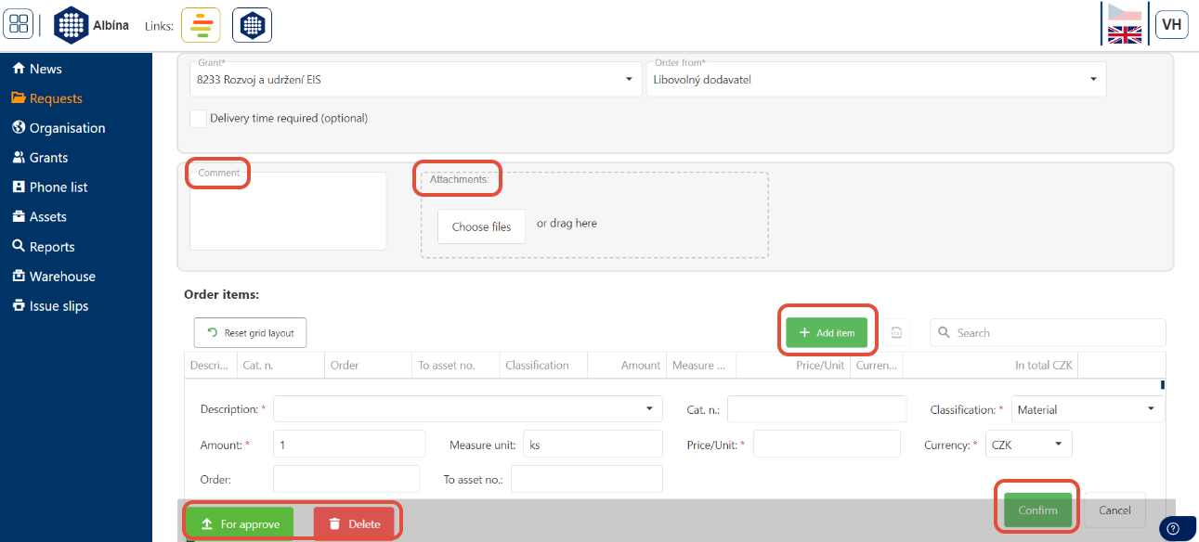
Task: Open Requests in sidebar
Action: (56, 98)
